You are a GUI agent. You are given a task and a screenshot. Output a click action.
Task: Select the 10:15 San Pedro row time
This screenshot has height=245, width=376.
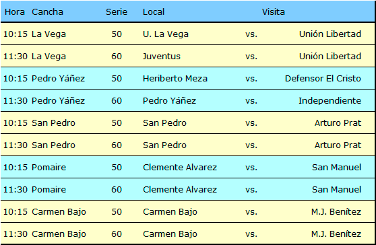pos(15,123)
